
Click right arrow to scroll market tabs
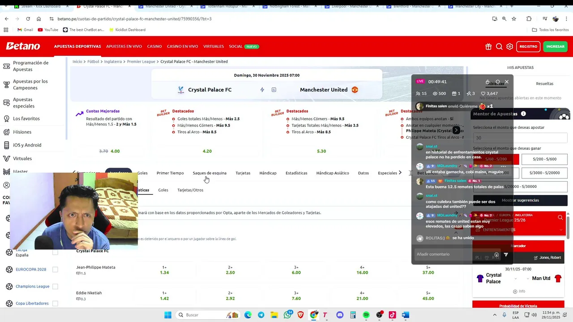click(x=400, y=173)
